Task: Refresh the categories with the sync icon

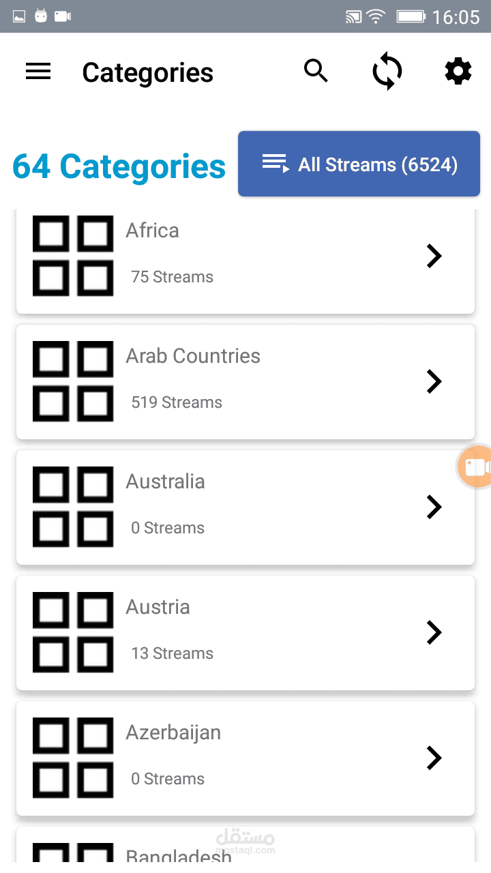Action: 387,72
